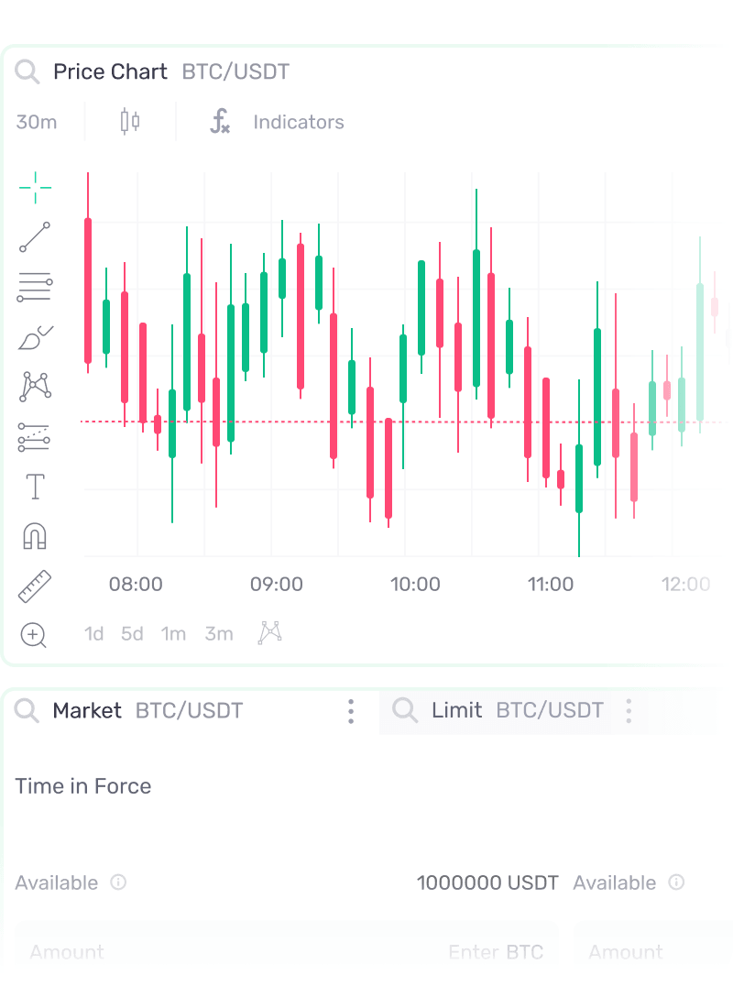Activate the zoom-in tool

35,635
